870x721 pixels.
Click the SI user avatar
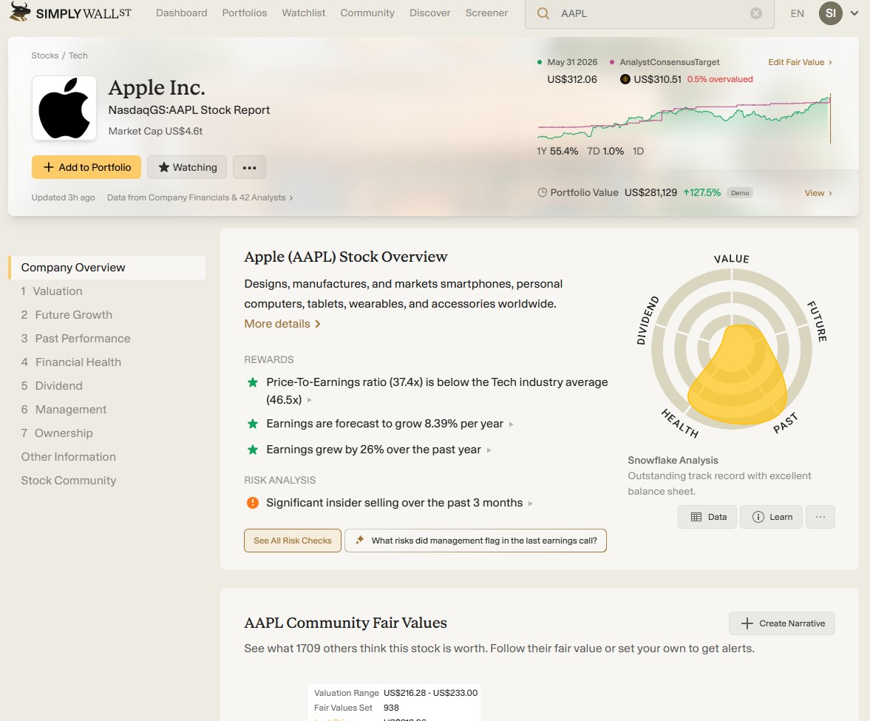(830, 13)
